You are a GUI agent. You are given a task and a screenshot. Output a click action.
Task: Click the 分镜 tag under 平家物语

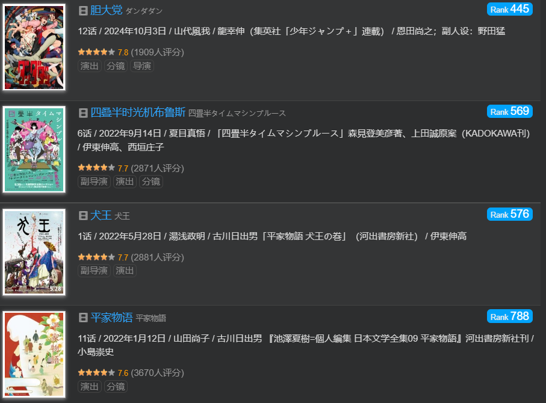(x=116, y=387)
